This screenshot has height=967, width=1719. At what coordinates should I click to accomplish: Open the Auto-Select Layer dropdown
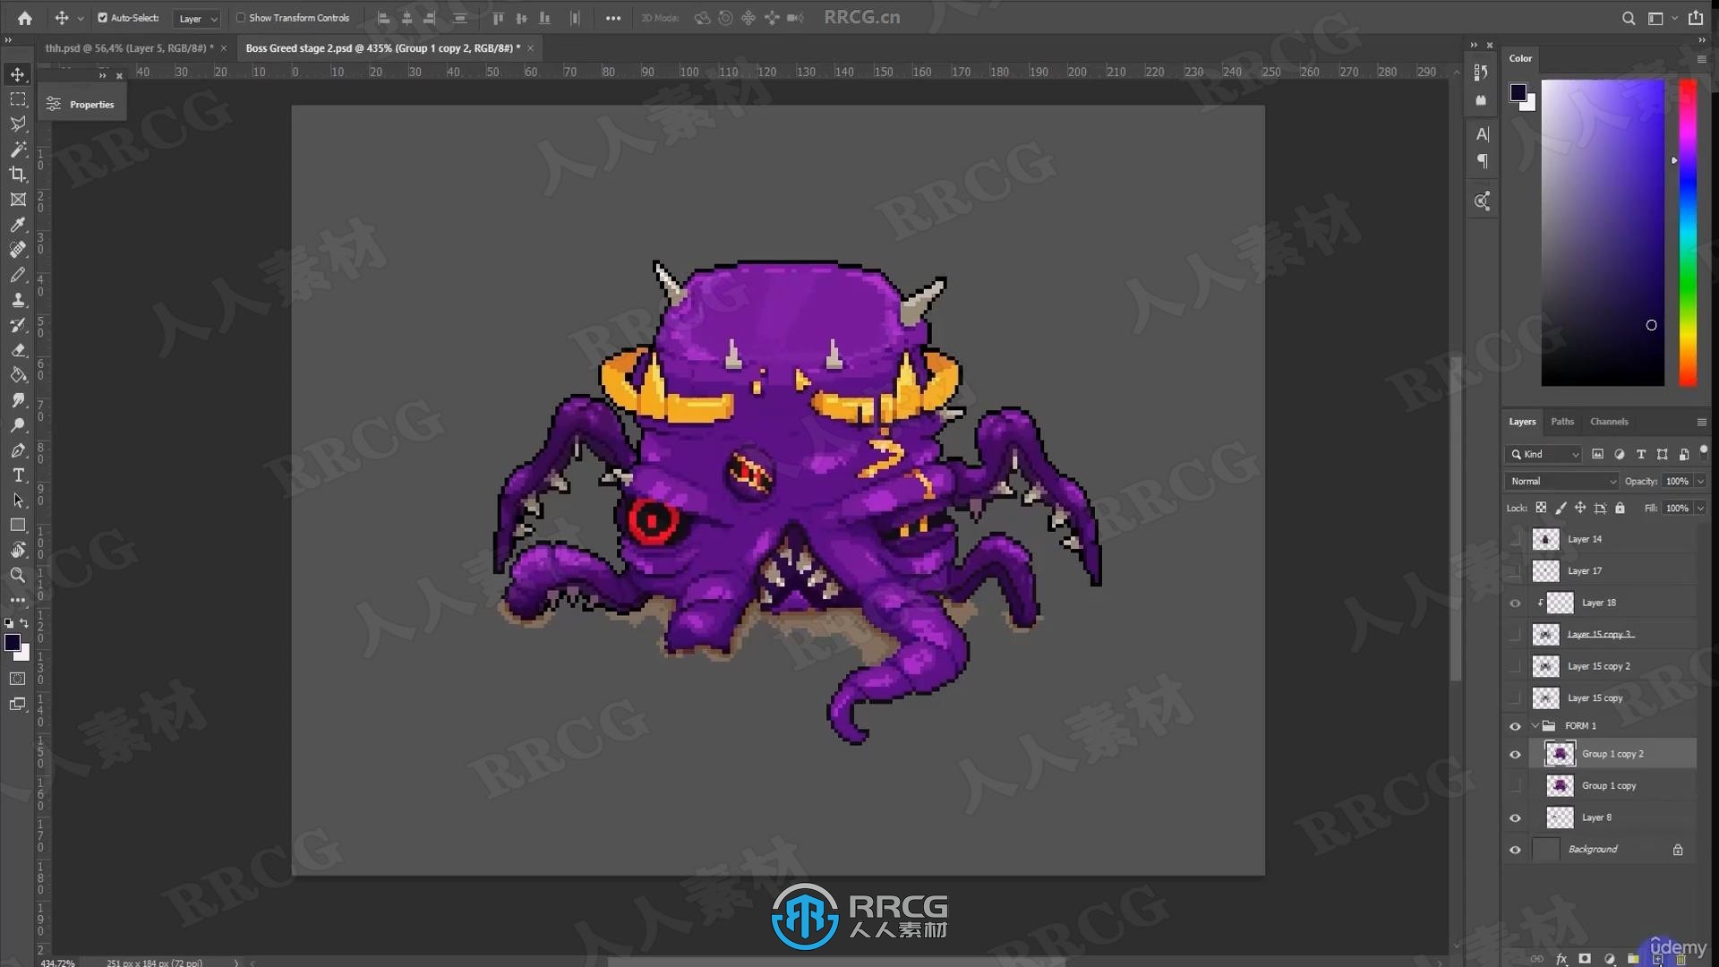pos(196,18)
